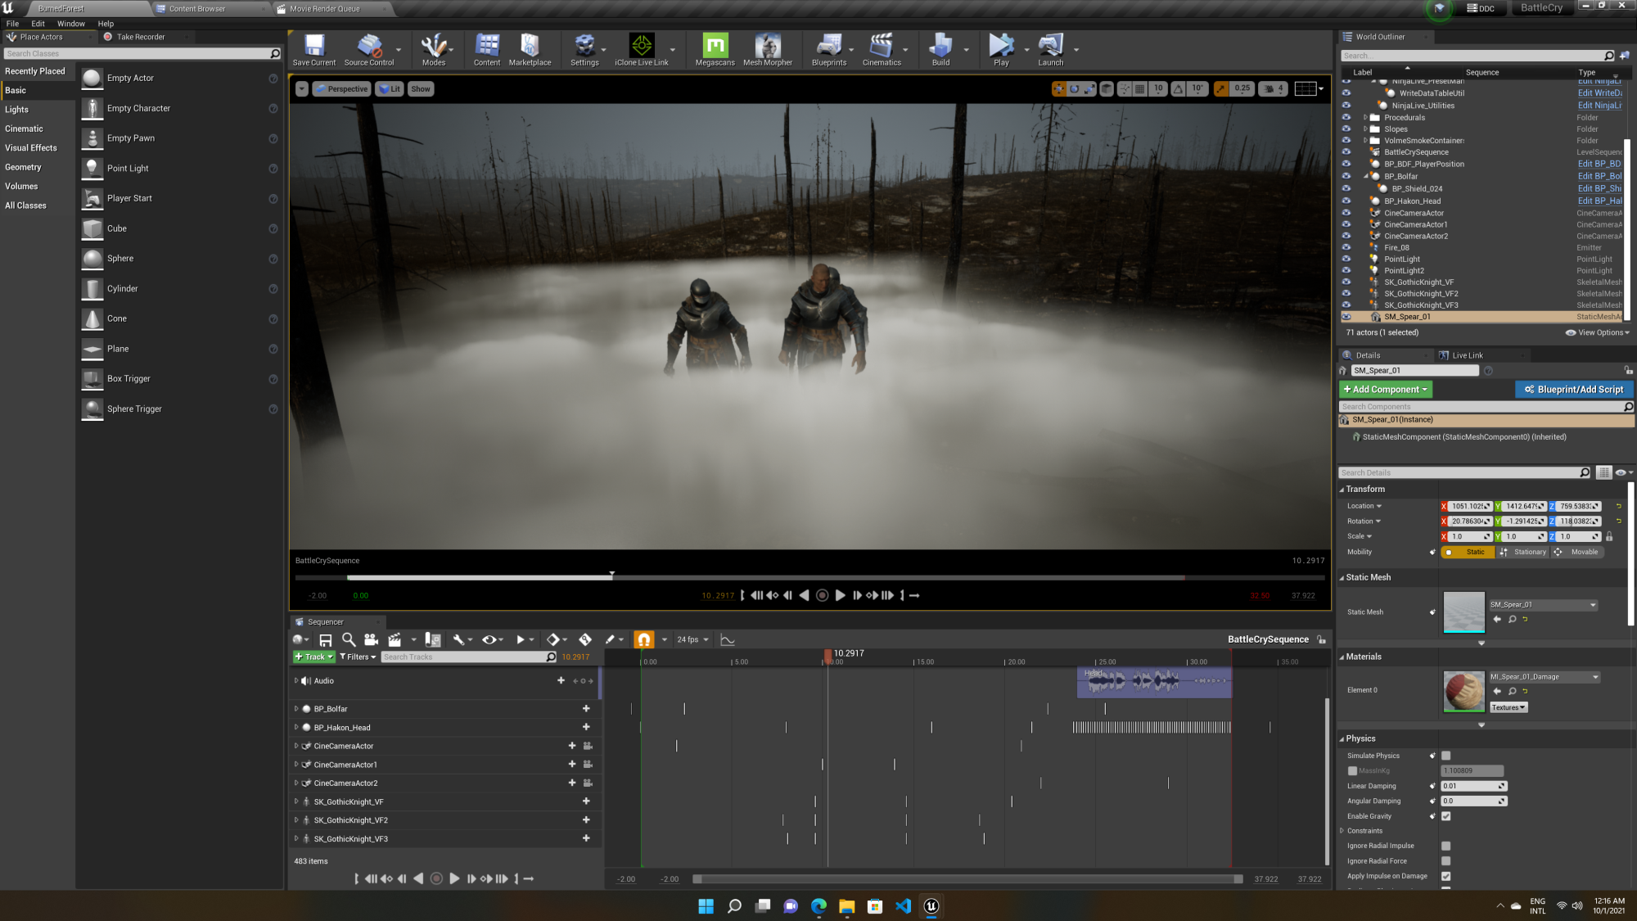
Task: Click the Add Component button
Action: pyautogui.click(x=1386, y=390)
